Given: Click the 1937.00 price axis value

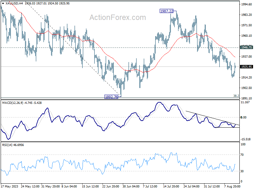Looking at the screenshot, I should [247, 57].
